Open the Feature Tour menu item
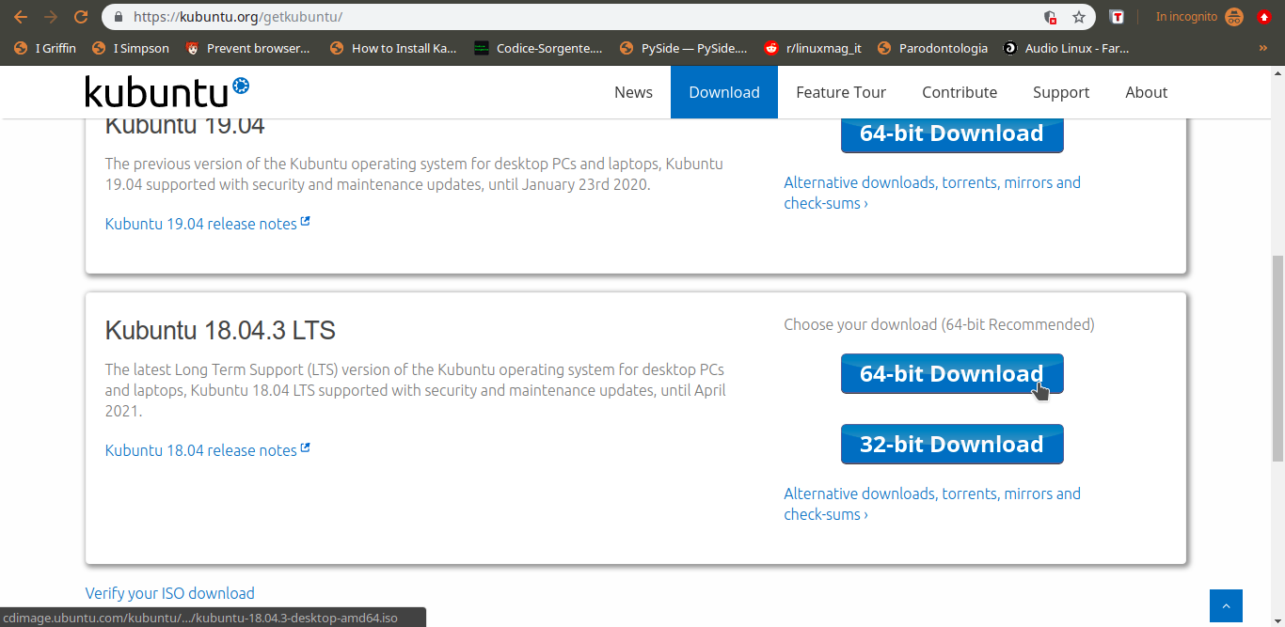The image size is (1285, 627). [x=841, y=92]
